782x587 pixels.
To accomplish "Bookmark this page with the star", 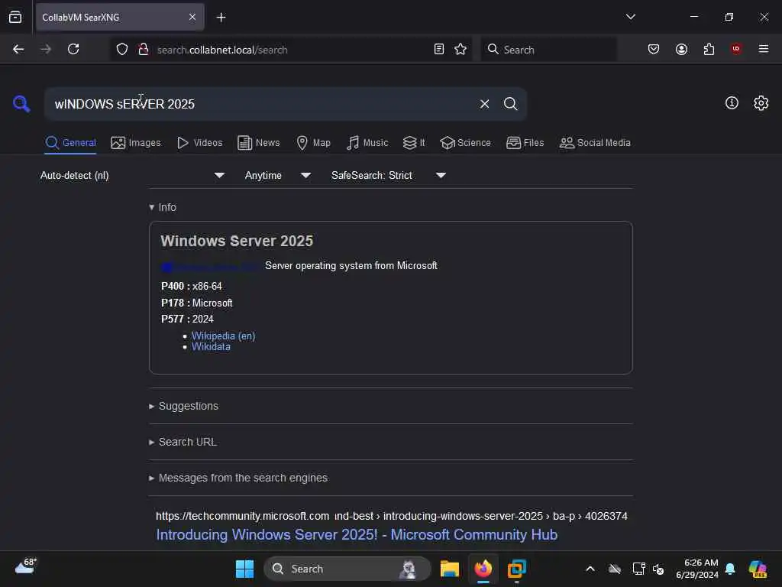I will tap(460, 50).
